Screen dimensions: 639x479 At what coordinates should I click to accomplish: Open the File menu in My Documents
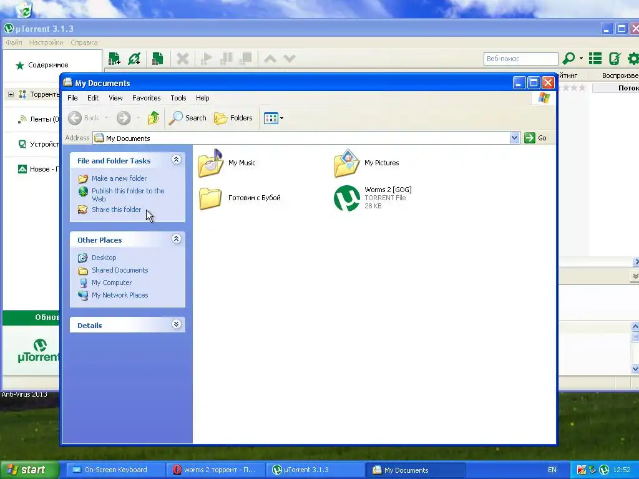click(x=72, y=98)
